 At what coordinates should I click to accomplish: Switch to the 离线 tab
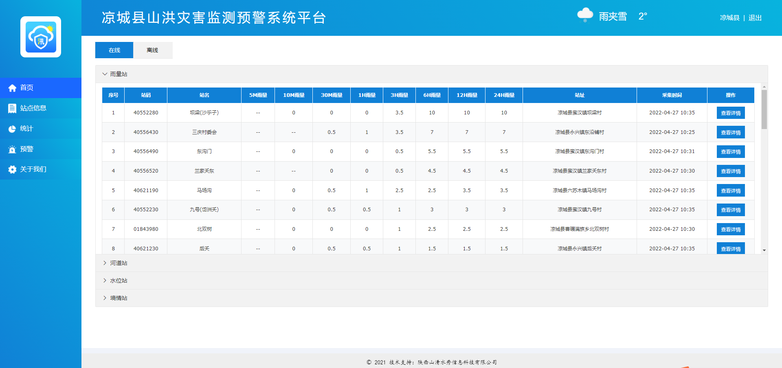point(152,50)
